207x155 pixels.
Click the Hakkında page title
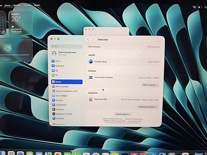pyautogui.click(x=103, y=40)
